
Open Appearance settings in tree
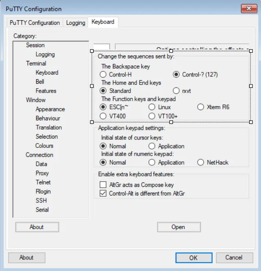[x=50, y=109]
